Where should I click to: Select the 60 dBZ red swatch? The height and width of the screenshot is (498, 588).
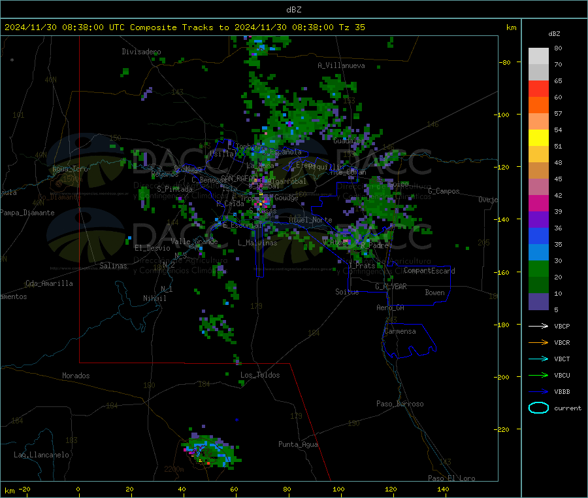538,88
